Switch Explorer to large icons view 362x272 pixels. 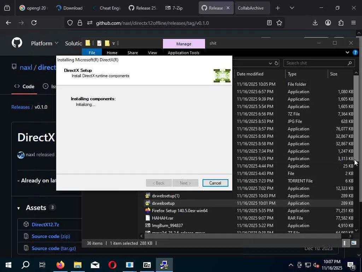[354, 243]
